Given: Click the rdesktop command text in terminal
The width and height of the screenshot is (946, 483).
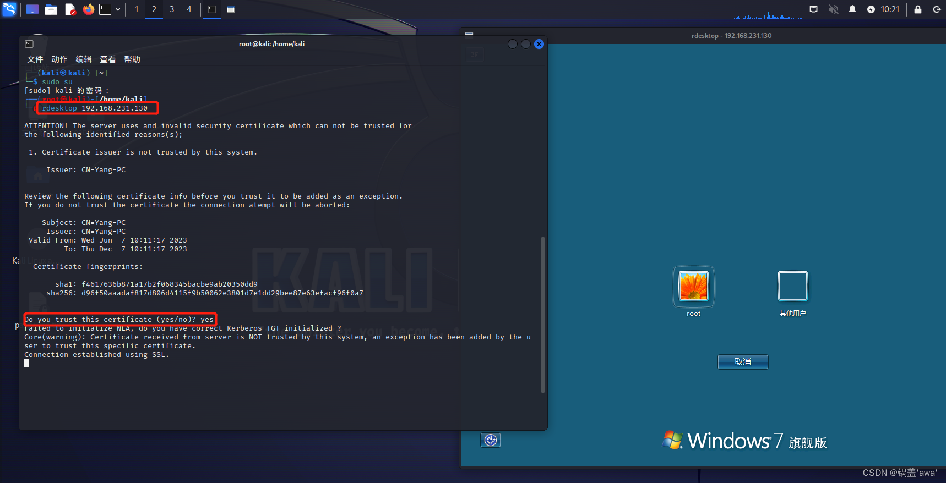Looking at the screenshot, I should [95, 108].
